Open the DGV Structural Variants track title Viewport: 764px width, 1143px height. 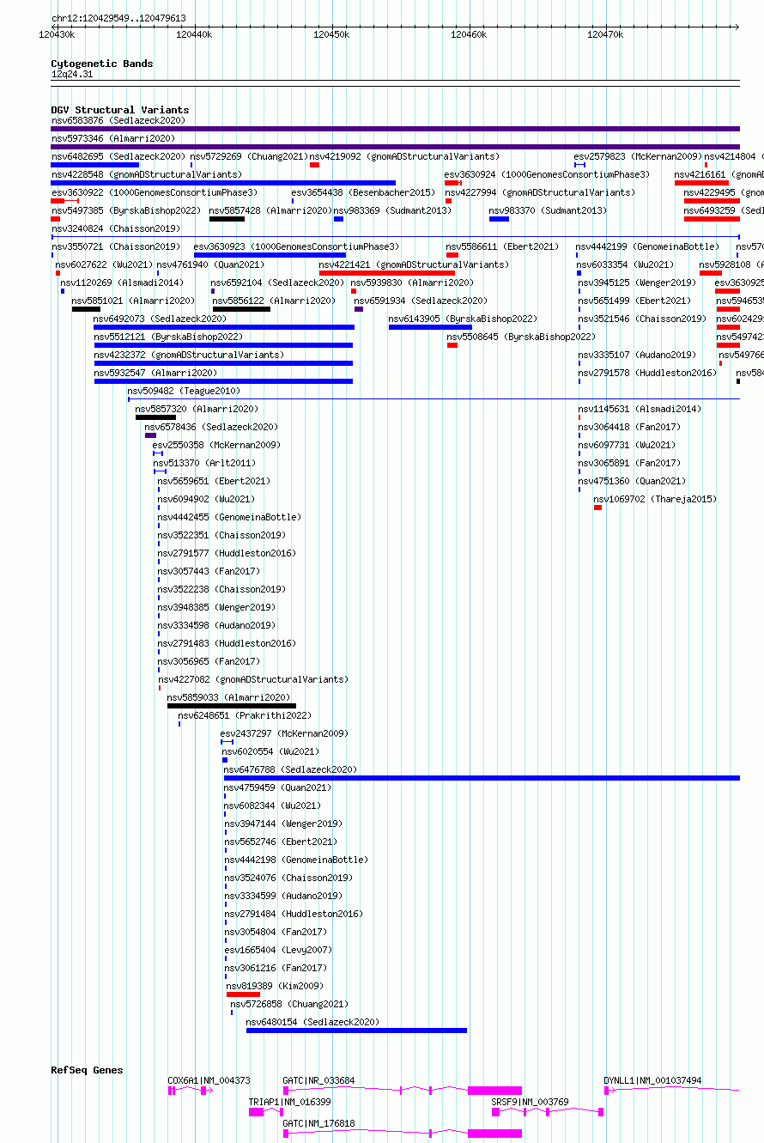[x=120, y=110]
